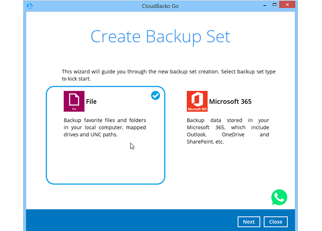Click the File description about UNC paths
This screenshot has width=322, height=231.
tap(105, 128)
